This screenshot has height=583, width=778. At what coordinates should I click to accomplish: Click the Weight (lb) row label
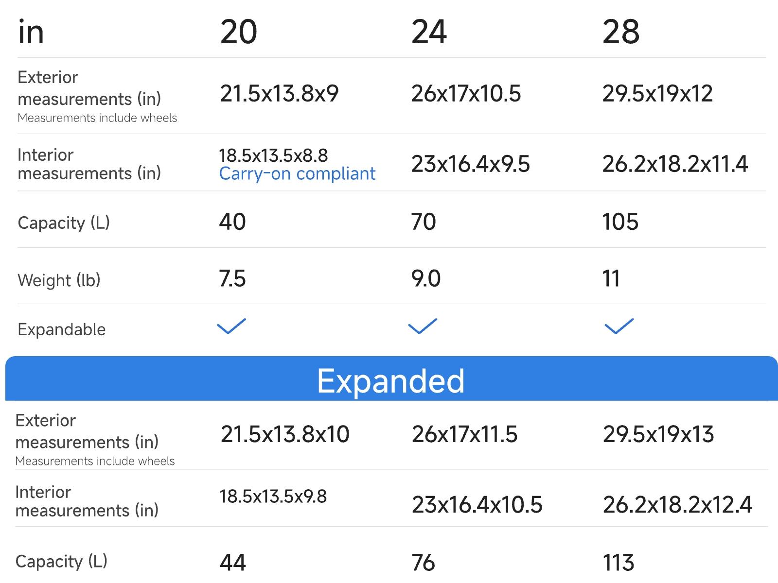pos(59,280)
